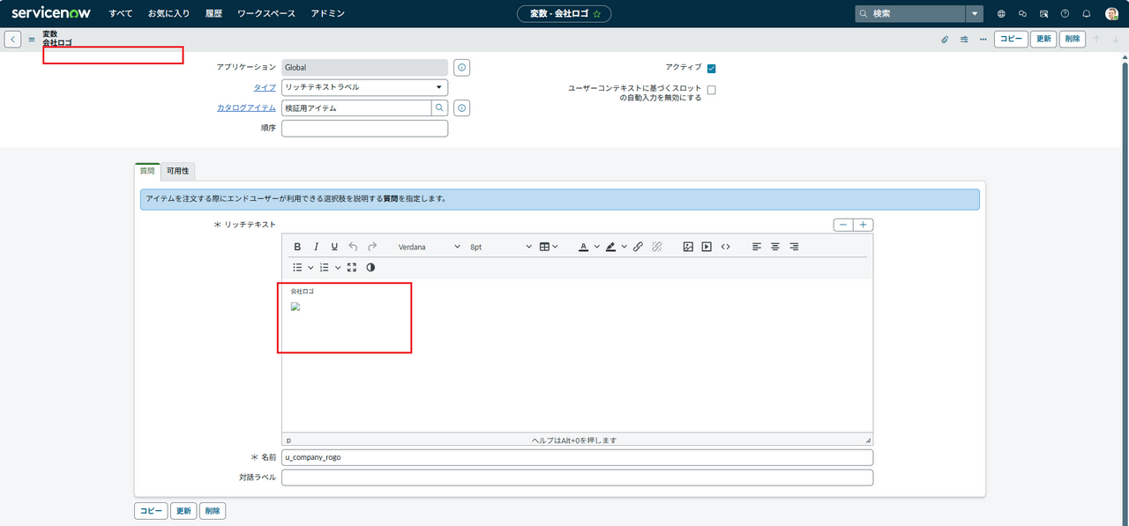Center align the text in the editor
This screenshot has height=526, width=1129.
(x=775, y=247)
